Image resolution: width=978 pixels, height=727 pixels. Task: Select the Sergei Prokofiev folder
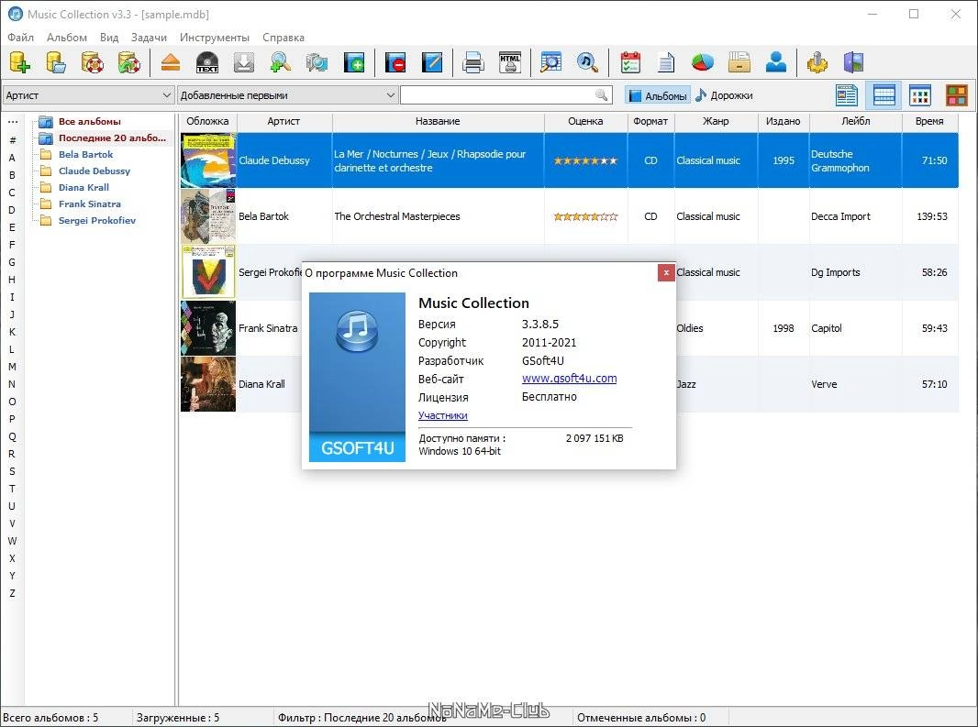click(x=96, y=220)
